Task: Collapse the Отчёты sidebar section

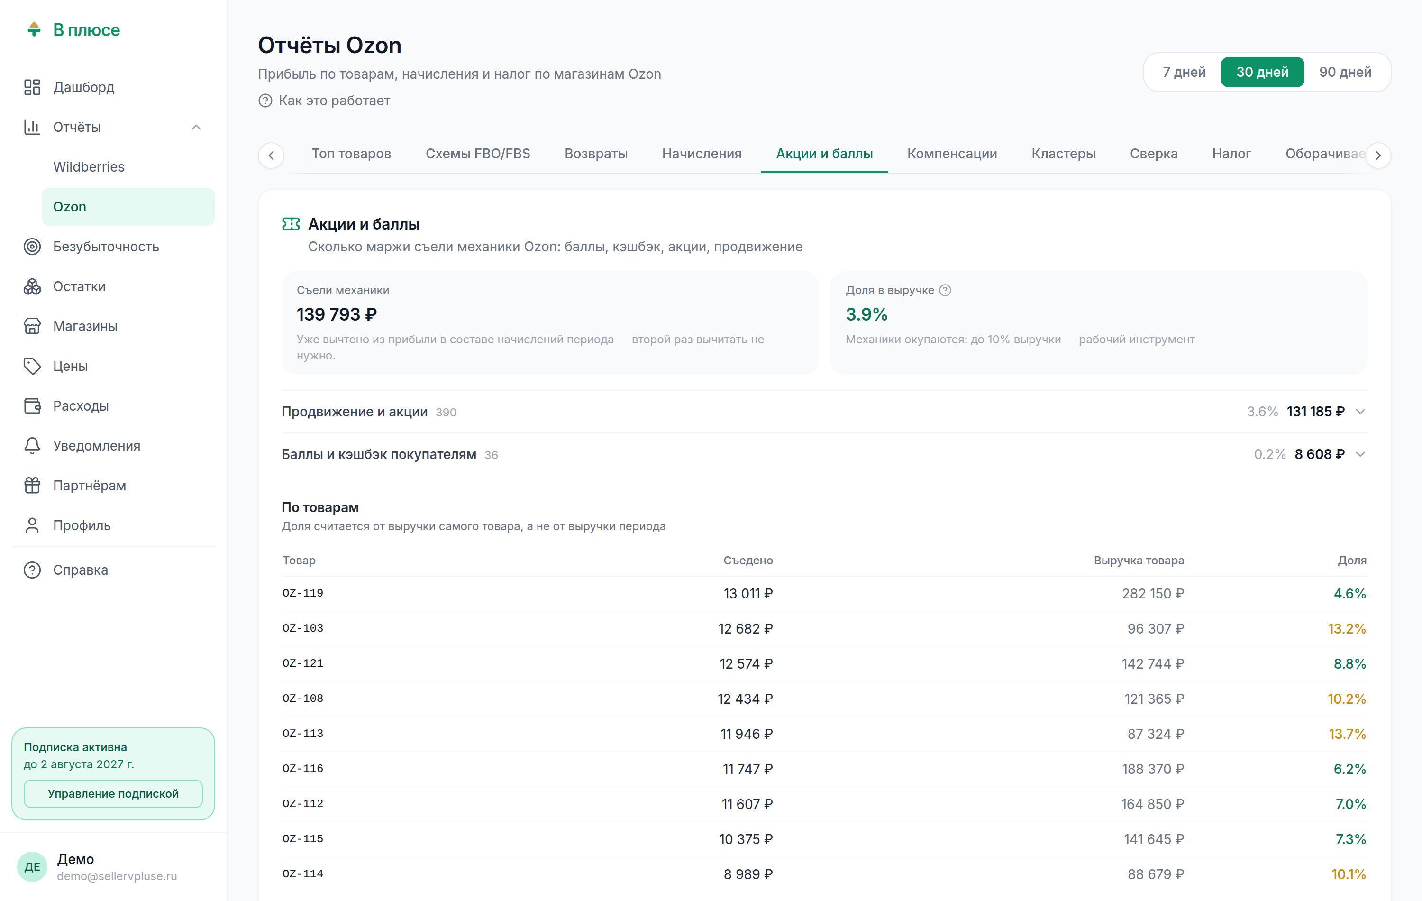Action: tap(196, 127)
